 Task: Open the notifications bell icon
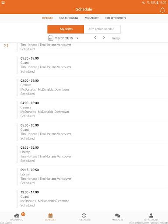162,10
